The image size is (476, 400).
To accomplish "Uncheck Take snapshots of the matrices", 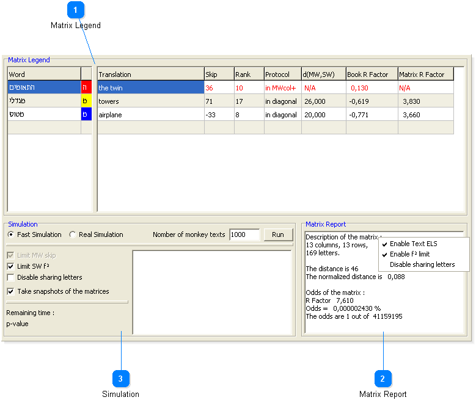I will click(11, 292).
